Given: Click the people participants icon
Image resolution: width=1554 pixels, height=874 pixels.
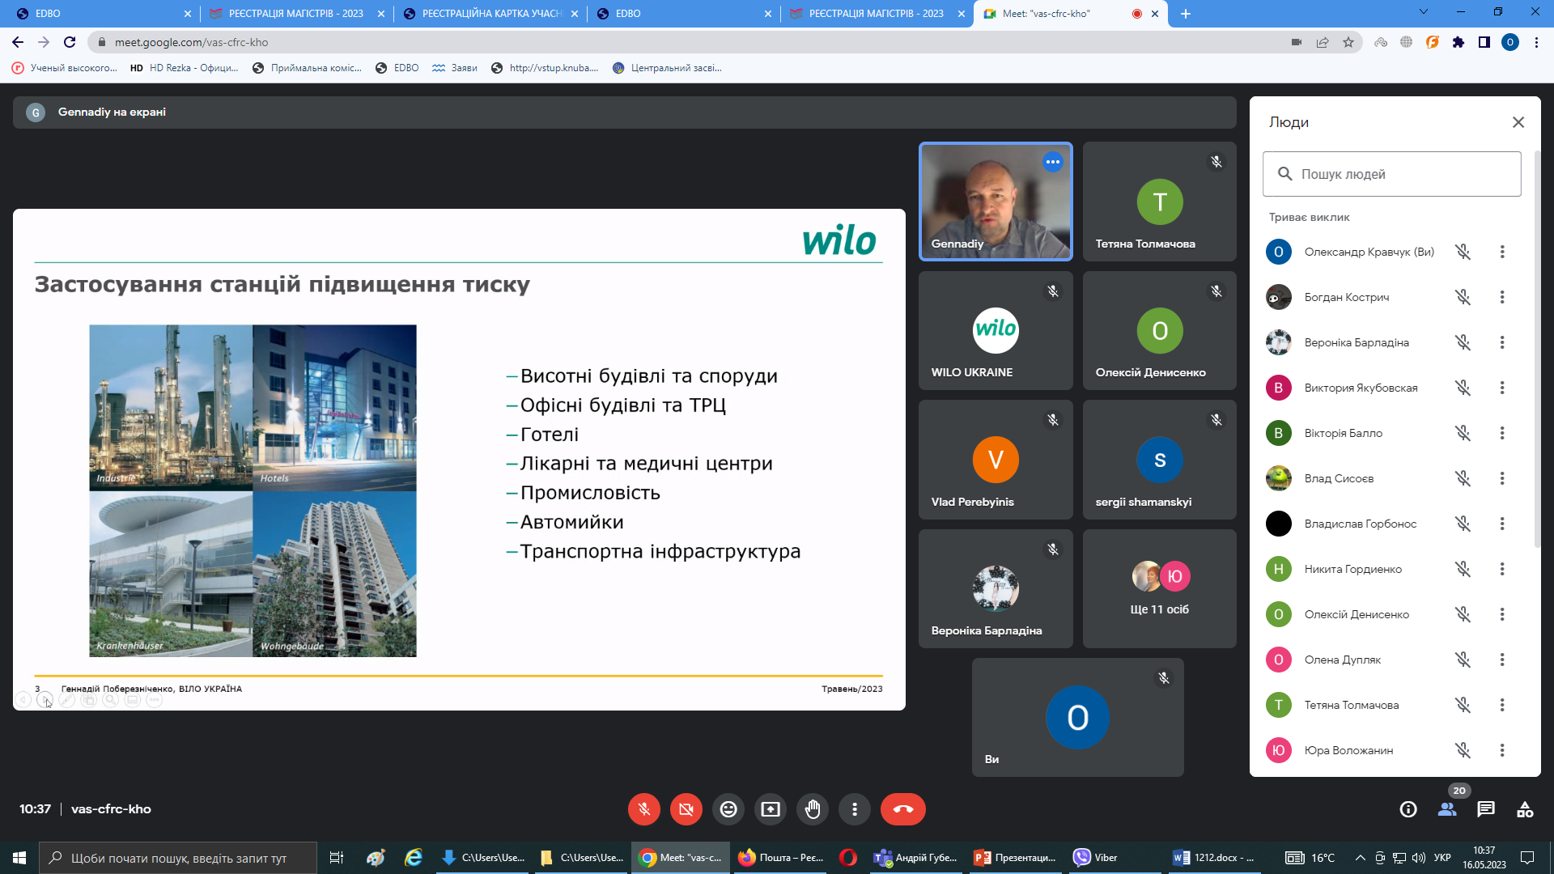Looking at the screenshot, I should coord(1447,809).
